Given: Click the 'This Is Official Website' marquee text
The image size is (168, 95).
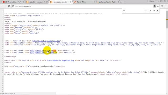Looking at the screenshot, I should [154, 72].
